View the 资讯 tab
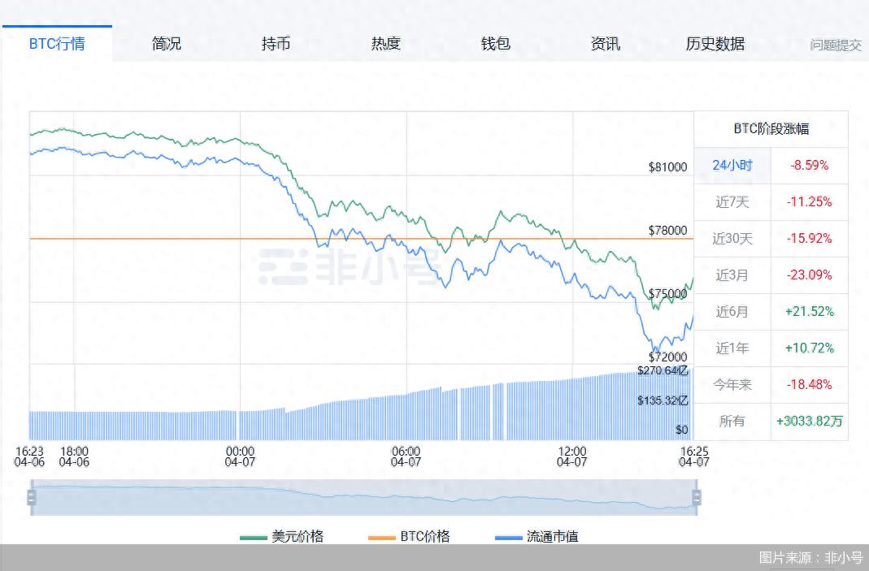This screenshot has width=869, height=571. tap(604, 45)
